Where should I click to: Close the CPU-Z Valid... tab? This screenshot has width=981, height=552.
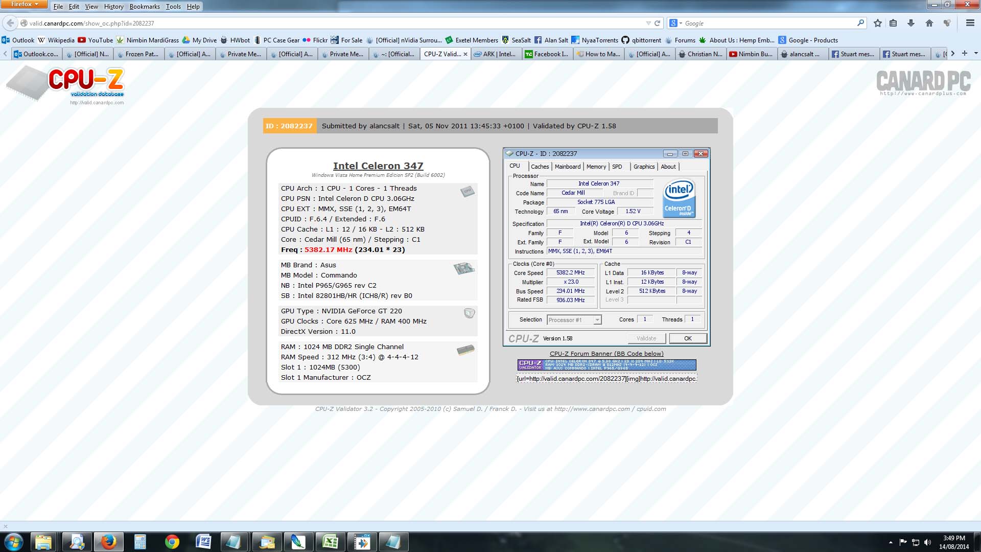click(465, 54)
